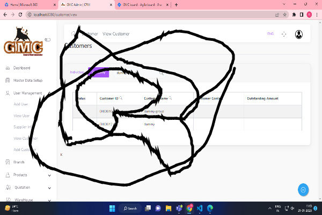Click the Outstanding Amount column header
The image size is (322, 215).
point(262,98)
